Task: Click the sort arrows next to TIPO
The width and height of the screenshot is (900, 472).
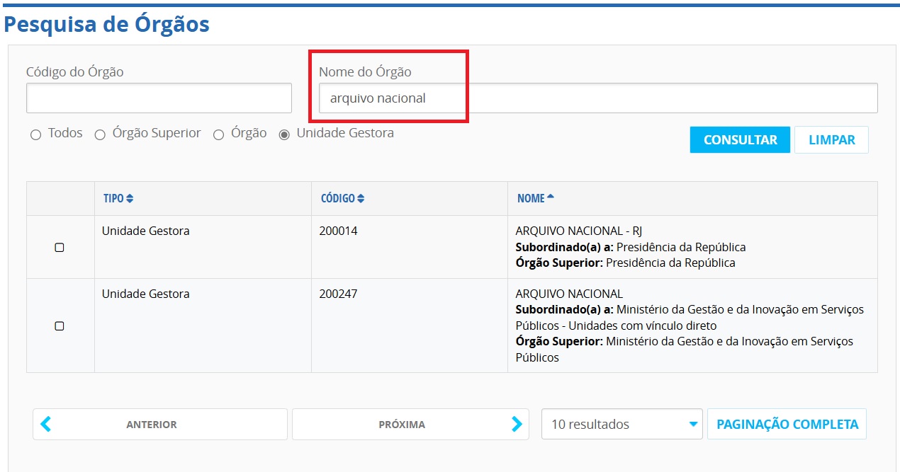Action: pyautogui.click(x=130, y=199)
